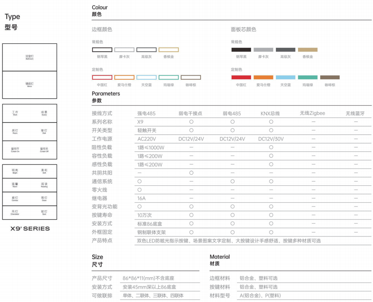Select the custom 中国红 solid panel swatch
Screen dimensions: 373x302
pyautogui.click(x=241, y=77)
